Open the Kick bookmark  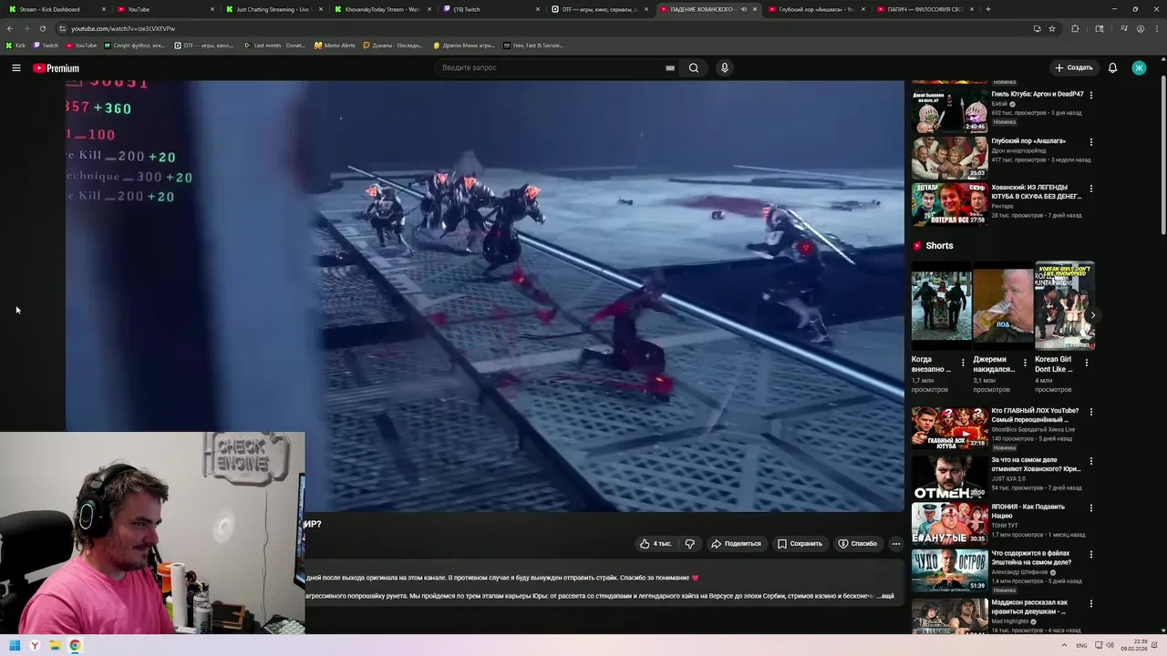(x=15, y=45)
